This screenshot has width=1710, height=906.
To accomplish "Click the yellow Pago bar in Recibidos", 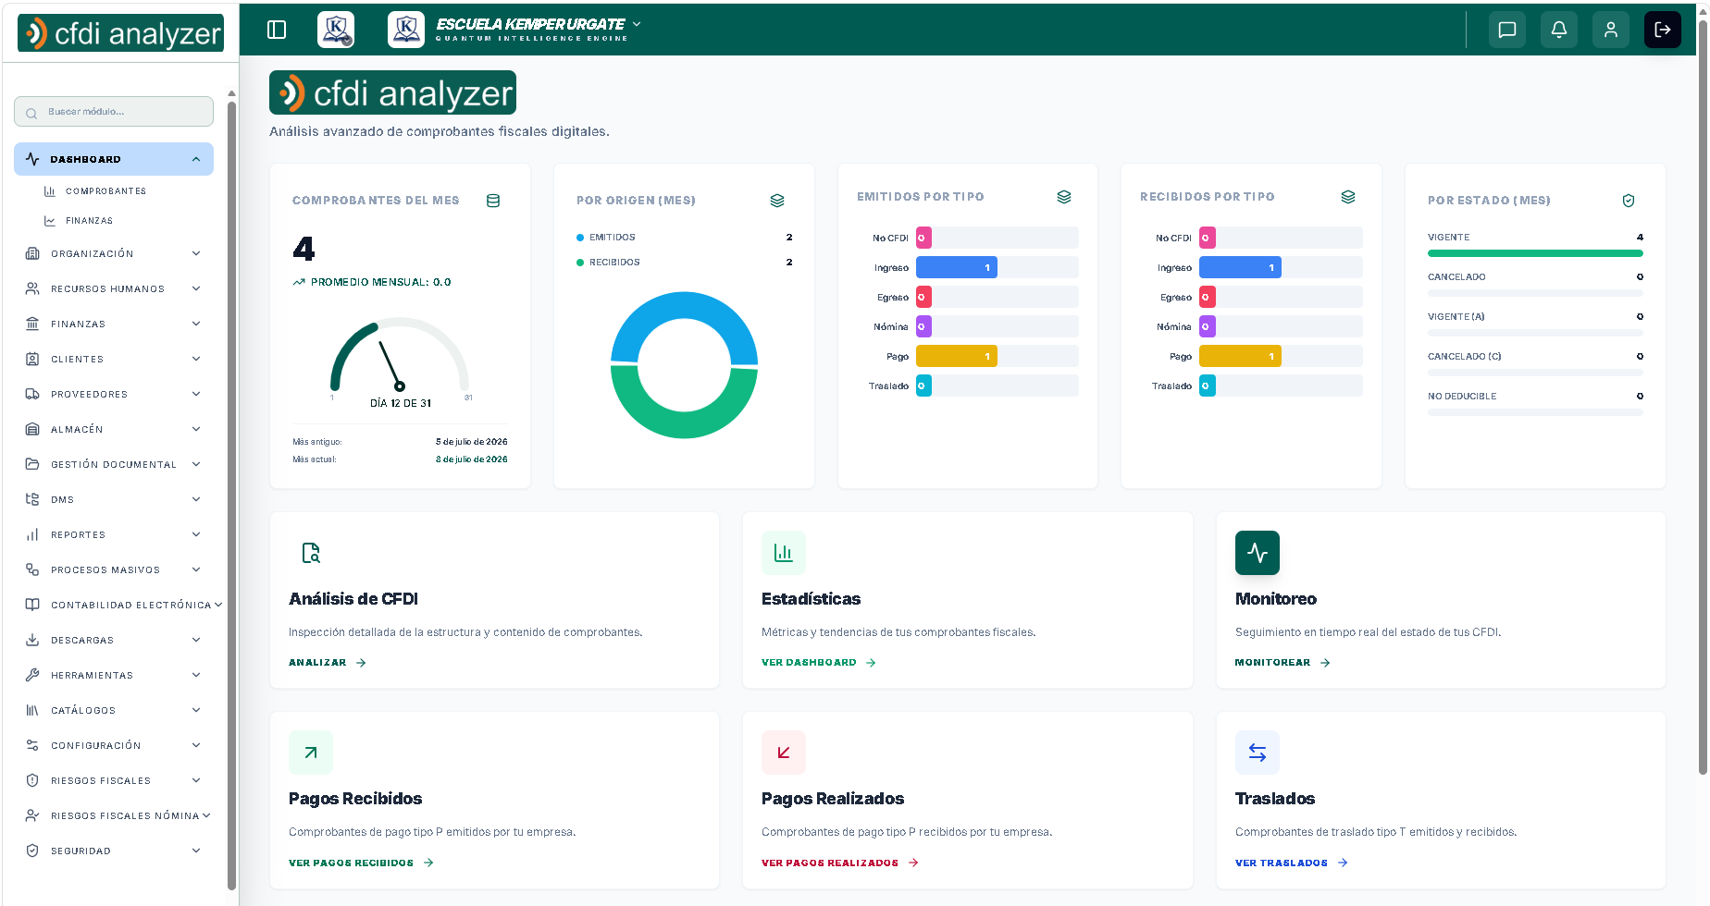I will tap(1240, 356).
